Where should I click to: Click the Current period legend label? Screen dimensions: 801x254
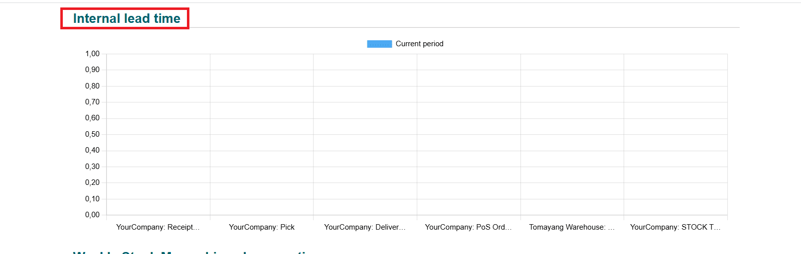(x=420, y=44)
